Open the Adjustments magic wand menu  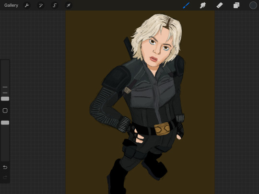pyautogui.click(x=41, y=5)
